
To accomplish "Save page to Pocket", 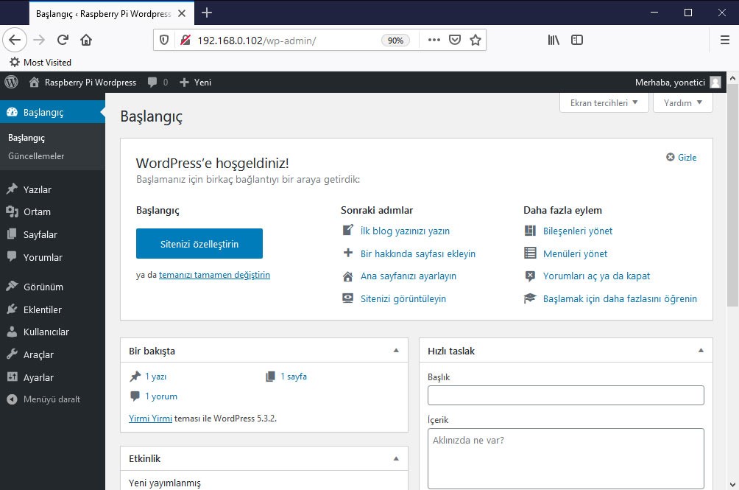I will (x=455, y=40).
